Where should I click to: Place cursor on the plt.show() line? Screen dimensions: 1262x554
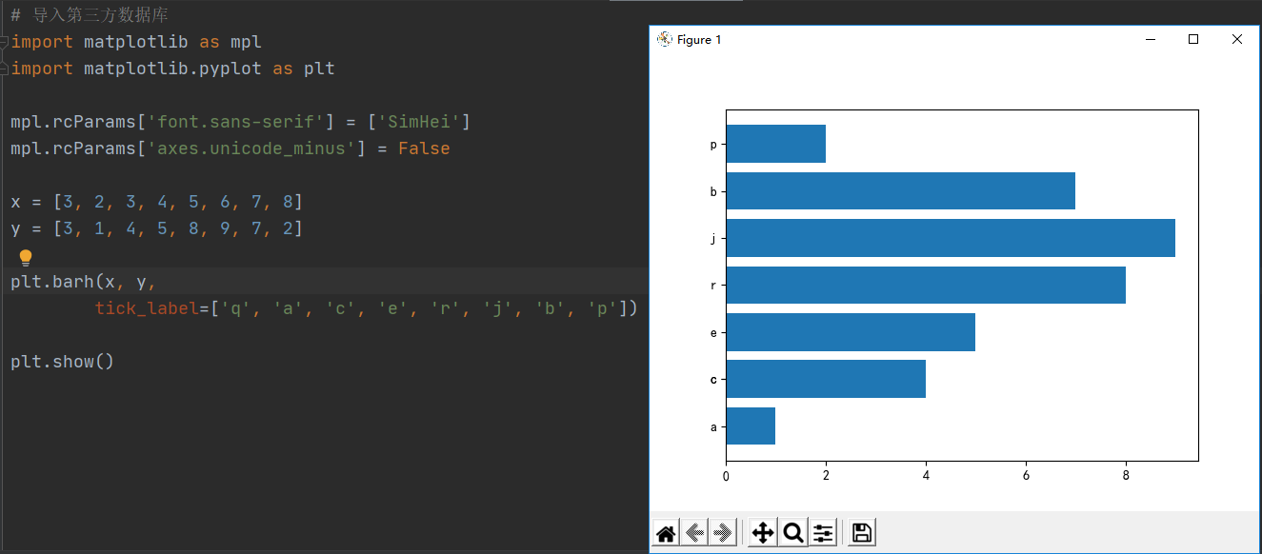62,361
